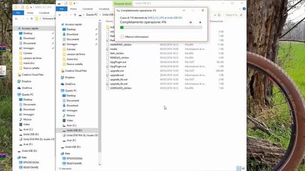Open Condividi tab in Unità USB window
The width and height of the screenshot is (305, 171).
pyautogui.click(x=88, y=9)
